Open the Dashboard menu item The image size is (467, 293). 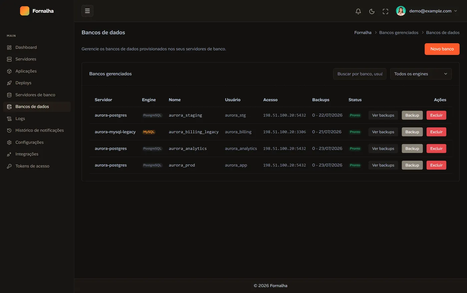(37, 47)
